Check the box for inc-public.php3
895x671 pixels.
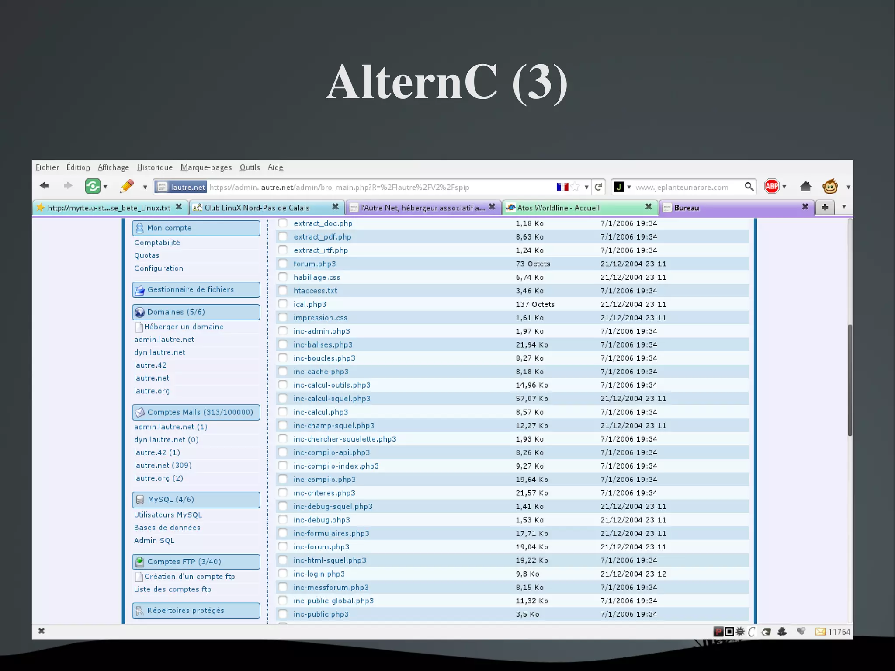coord(283,614)
